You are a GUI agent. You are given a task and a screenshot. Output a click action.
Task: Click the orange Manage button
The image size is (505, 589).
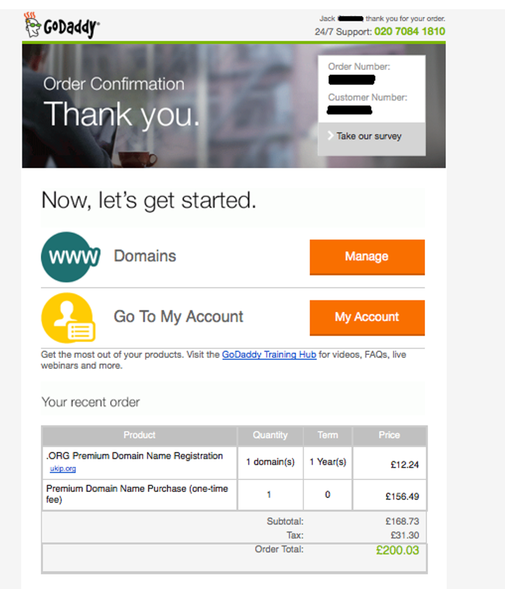367,257
